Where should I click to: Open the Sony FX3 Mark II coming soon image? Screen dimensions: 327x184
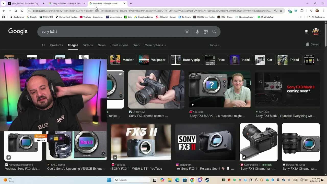point(287,89)
